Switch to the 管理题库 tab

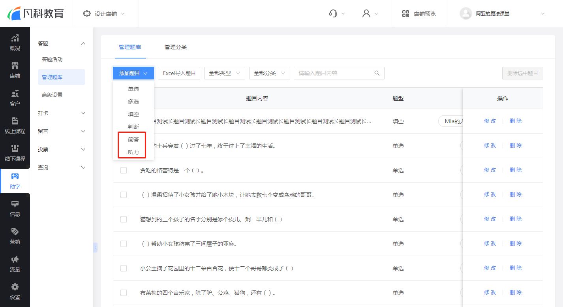click(130, 47)
